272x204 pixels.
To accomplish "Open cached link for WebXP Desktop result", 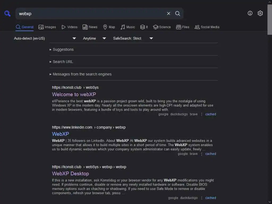I will pyautogui.click(x=211, y=198).
